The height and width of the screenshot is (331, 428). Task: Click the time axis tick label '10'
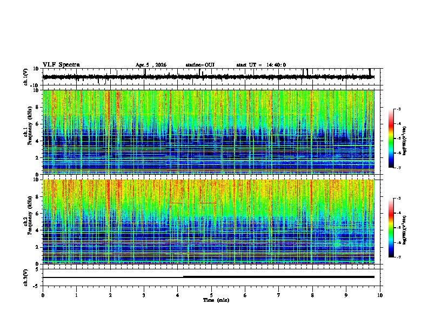pos(380,295)
